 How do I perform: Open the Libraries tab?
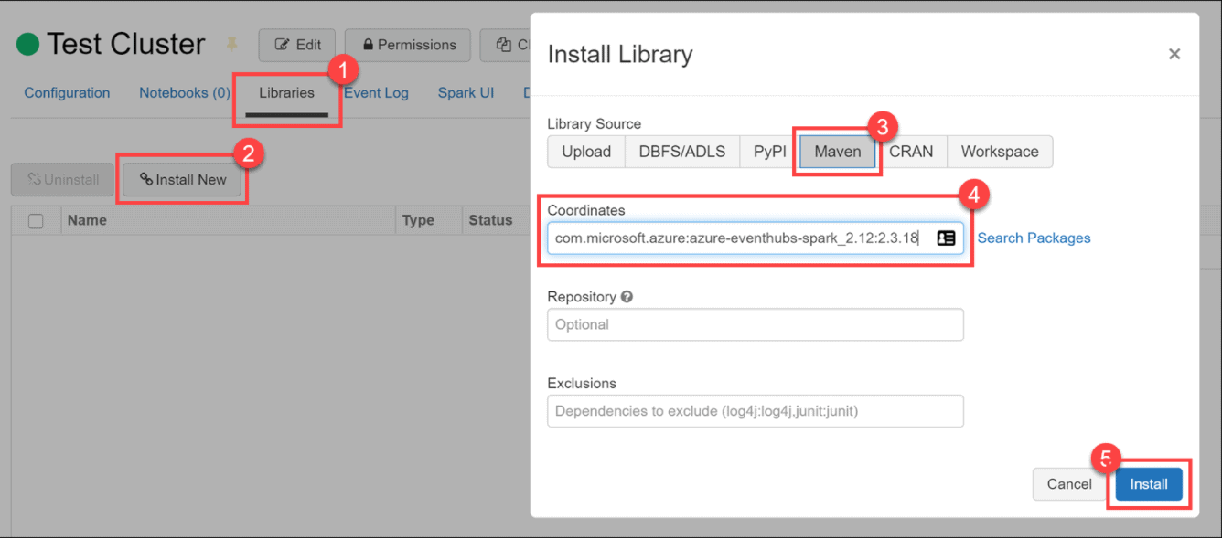286,93
